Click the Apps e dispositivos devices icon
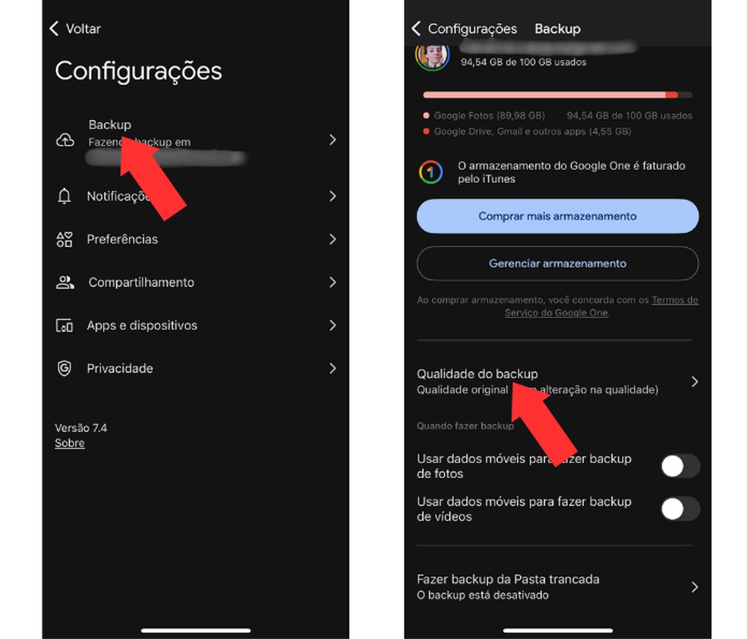The width and height of the screenshot is (747, 639). 65,326
